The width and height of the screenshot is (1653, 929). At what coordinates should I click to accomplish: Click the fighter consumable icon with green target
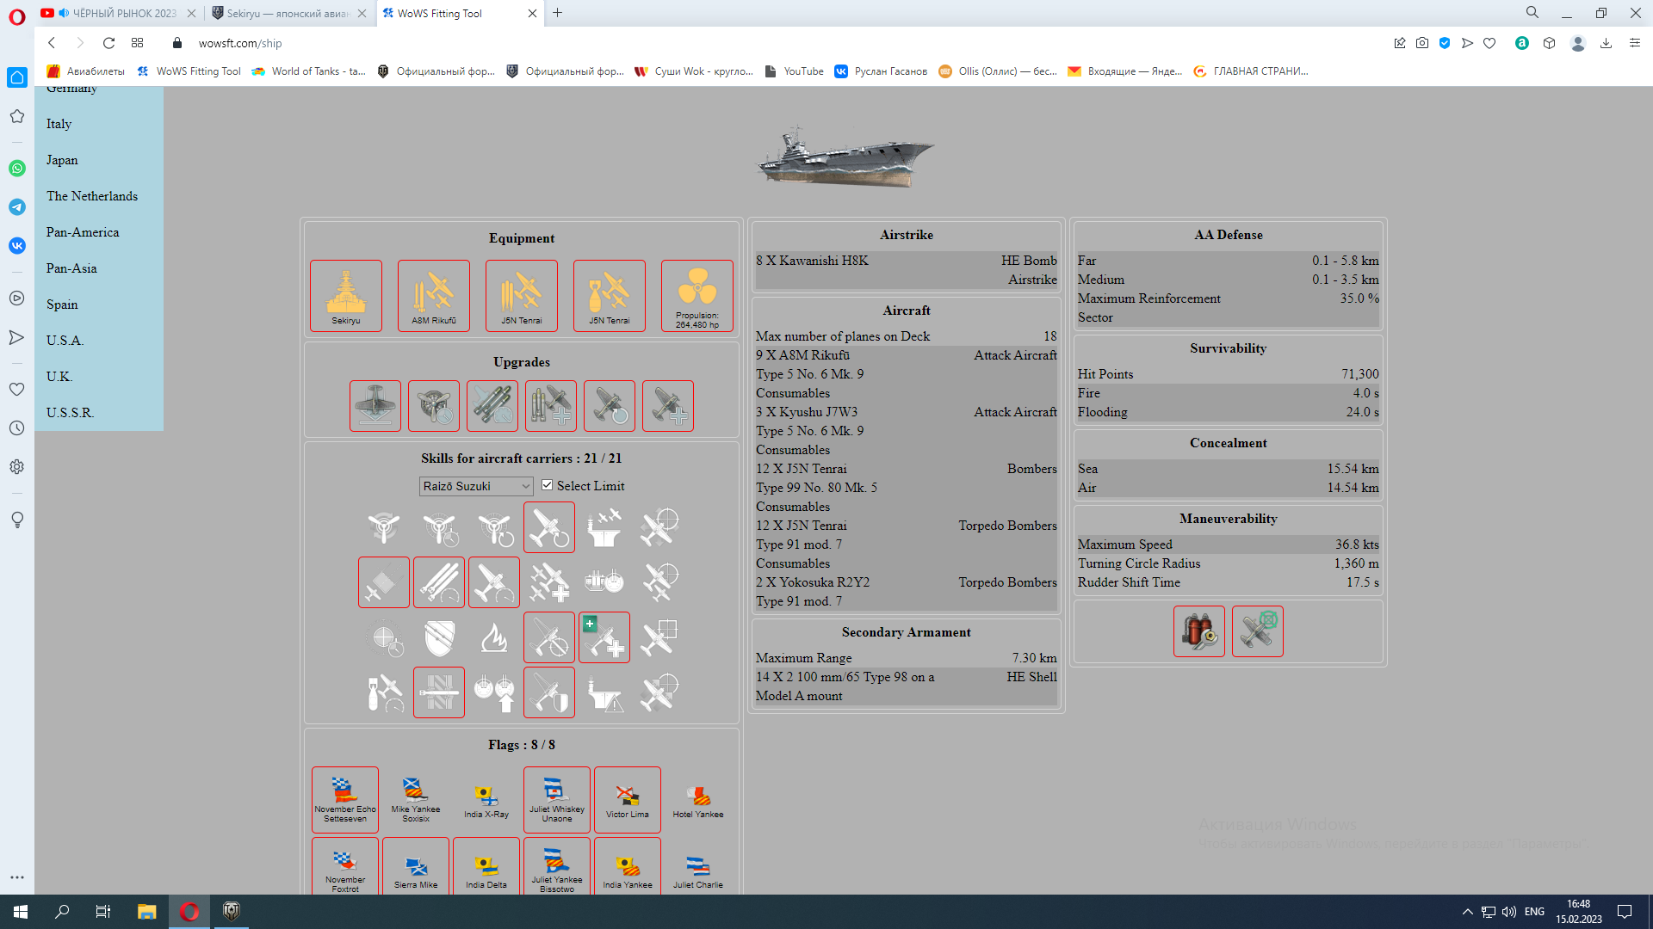[x=1258, y=631]
